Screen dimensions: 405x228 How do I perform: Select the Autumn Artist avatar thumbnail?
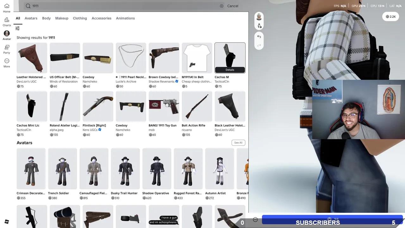220,169
